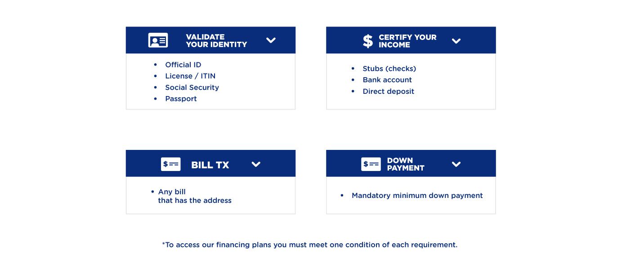This screenshot has width=622, height=263.
Task: Select the Direct deposit item
Action: tap(388, 91)
